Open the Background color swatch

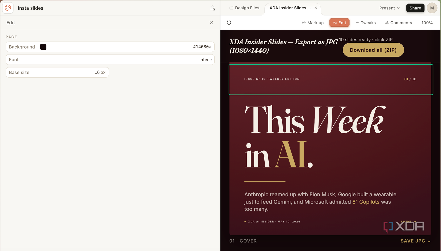[43, 47]
